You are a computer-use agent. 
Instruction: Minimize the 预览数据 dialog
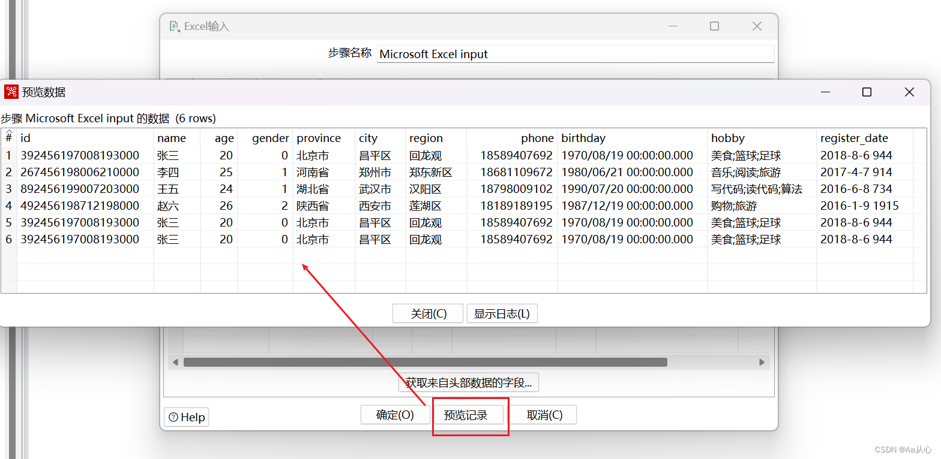click(826, 92)
